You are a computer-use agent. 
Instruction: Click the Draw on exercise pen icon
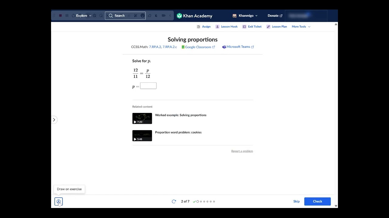[x=59, y=202]
